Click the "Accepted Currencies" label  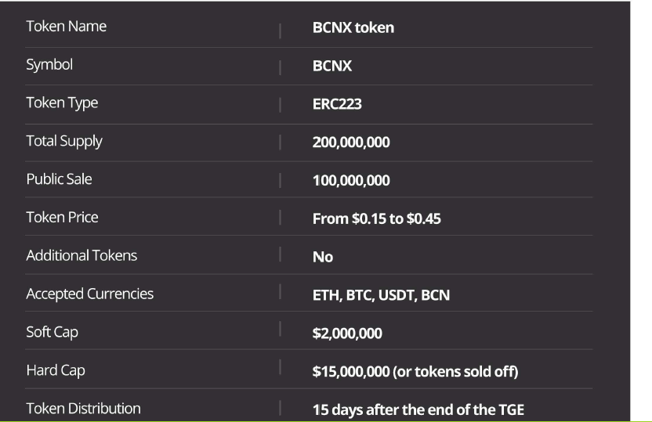pyautogui.click(x=90, y=294)
